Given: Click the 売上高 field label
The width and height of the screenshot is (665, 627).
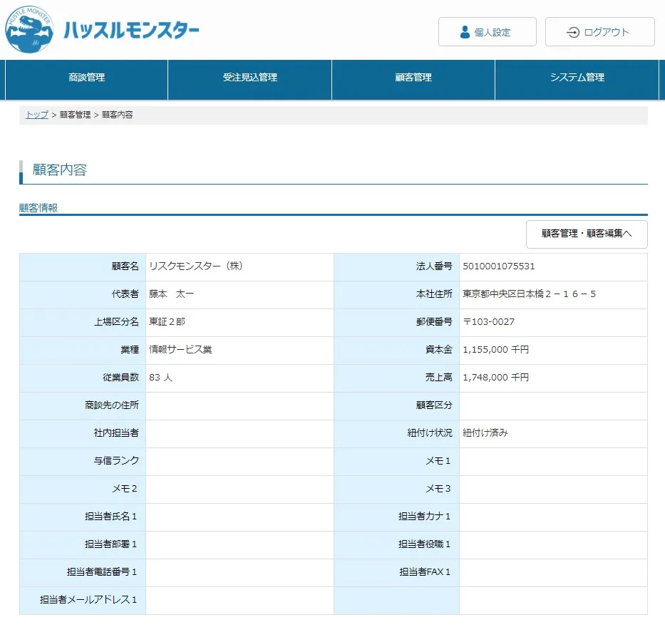Looking at the screenshot, I should pyautogui.click(x=439, y=378).
